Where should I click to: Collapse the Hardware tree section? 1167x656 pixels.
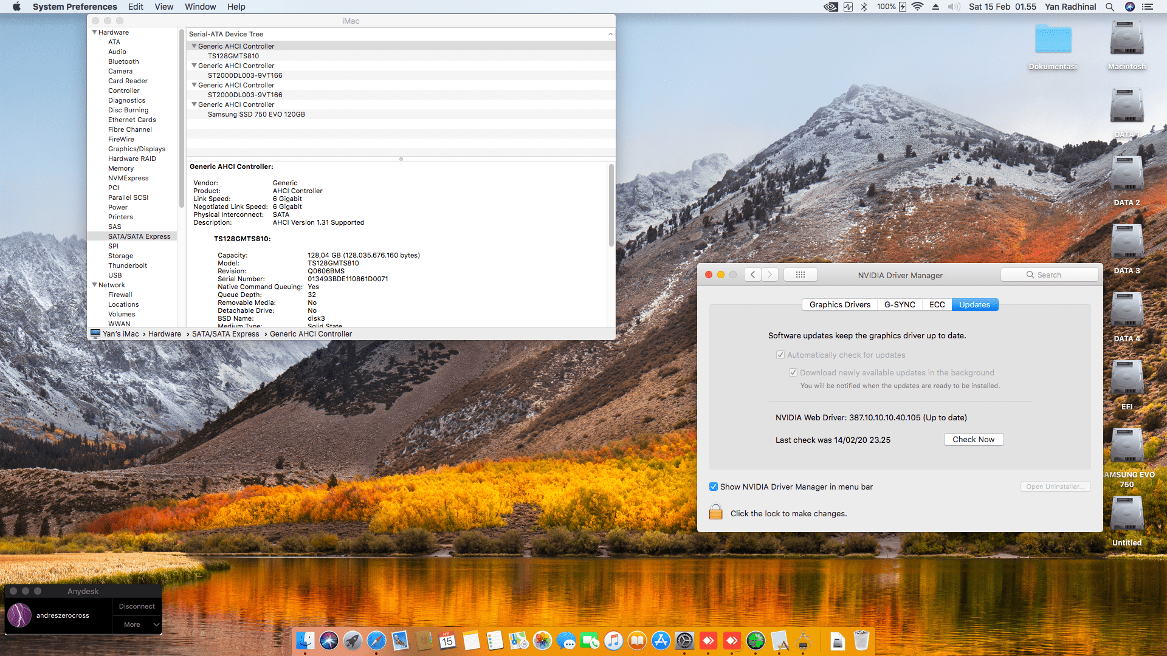pyautogui.click(x=95, y=32)
